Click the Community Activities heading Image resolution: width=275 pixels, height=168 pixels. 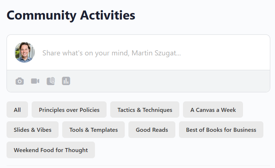tap(71, 16)
